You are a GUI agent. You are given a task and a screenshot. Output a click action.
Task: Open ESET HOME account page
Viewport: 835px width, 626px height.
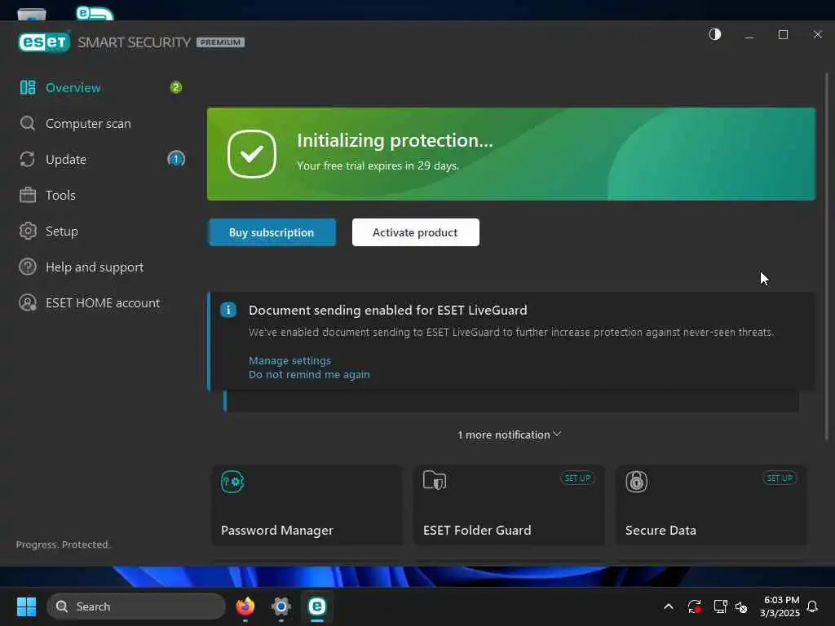[101, 303]
